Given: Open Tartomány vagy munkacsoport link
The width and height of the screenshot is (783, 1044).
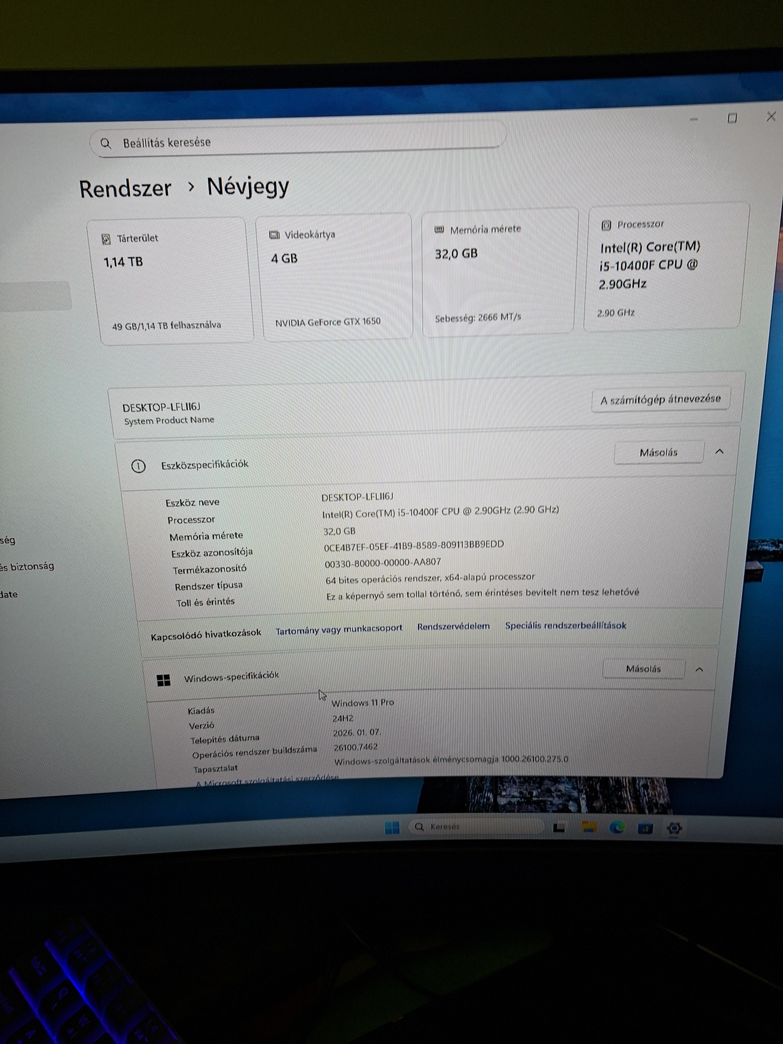Looking at the screenshot, I should [339, 629].
